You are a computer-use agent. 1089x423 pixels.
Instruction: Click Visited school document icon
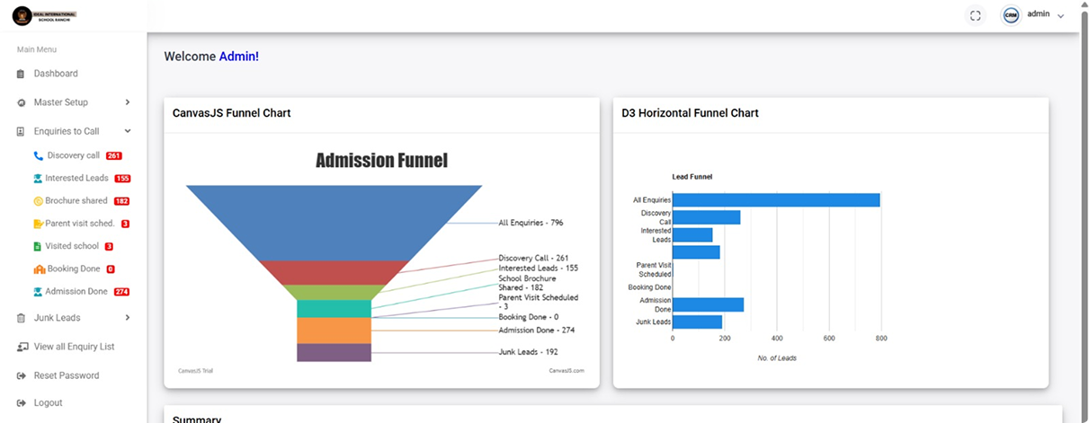point(38,246)
